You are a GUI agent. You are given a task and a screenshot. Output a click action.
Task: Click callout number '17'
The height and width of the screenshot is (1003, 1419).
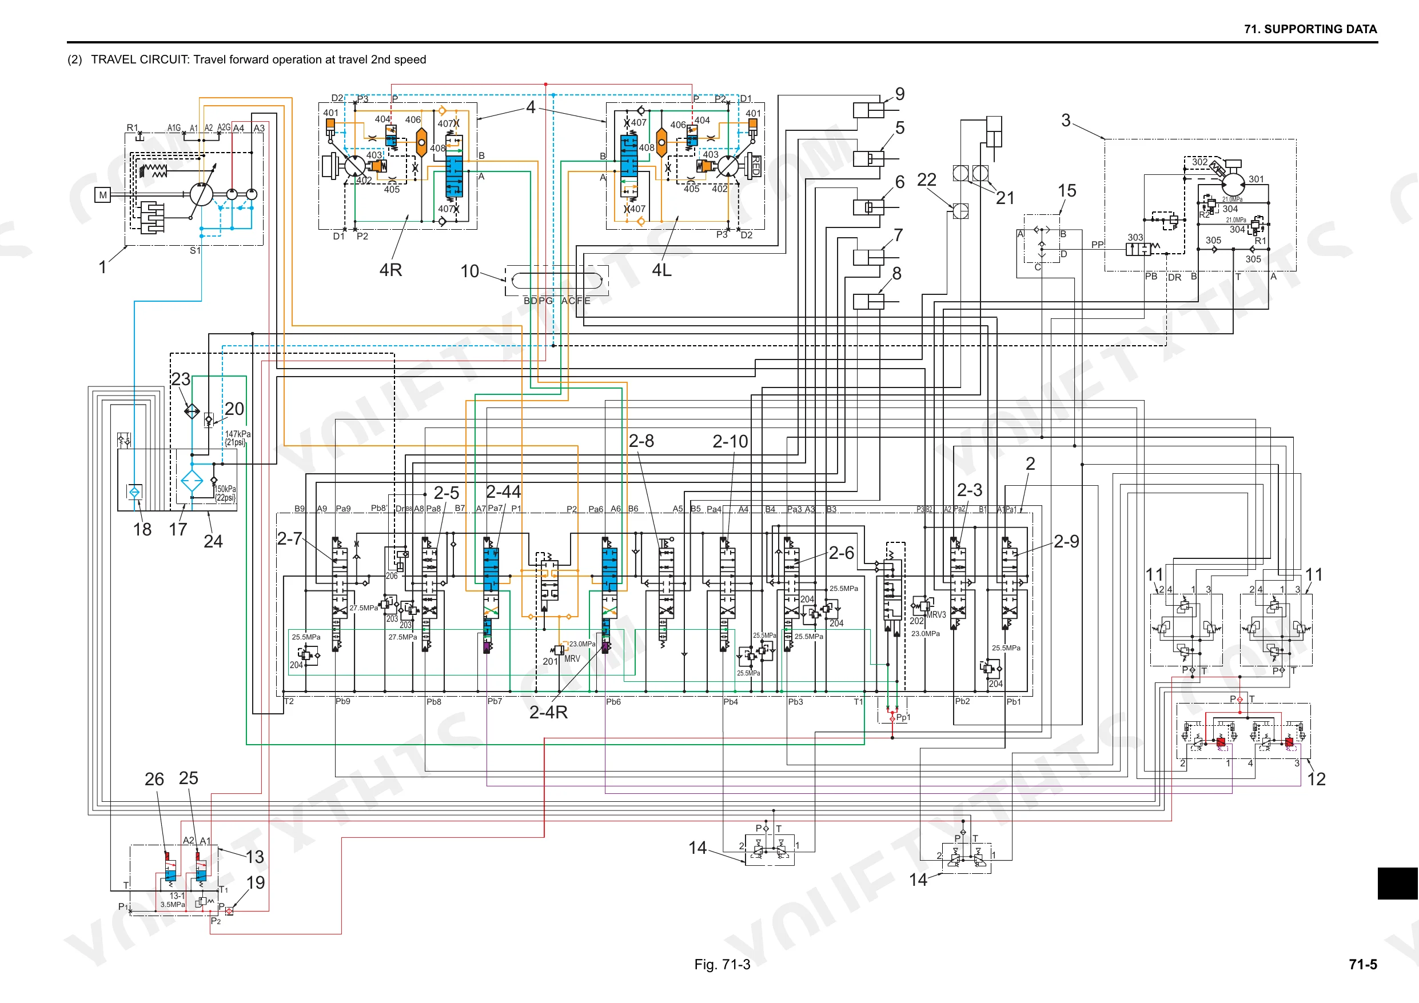(x=178, y=530)
